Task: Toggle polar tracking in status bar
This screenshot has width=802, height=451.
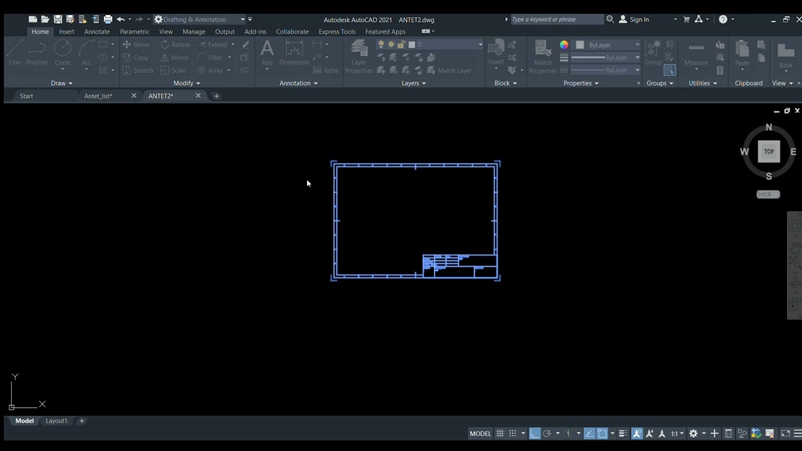Action: [x=547, y=433]
